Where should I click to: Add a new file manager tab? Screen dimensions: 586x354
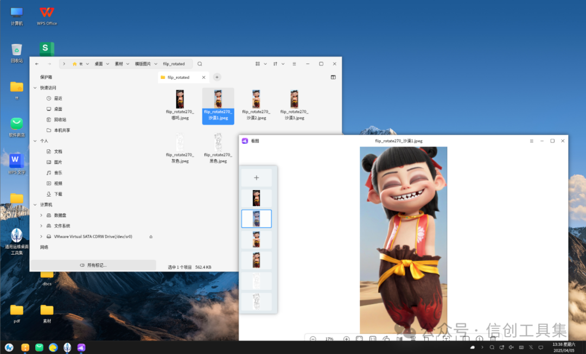coord(216,78)
